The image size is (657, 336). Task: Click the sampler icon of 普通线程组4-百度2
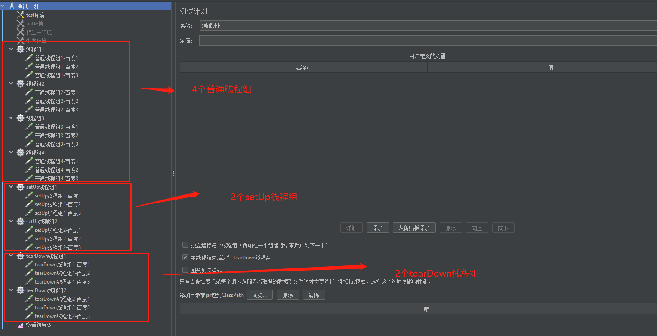pyautogui.click(x=29, y=170)
